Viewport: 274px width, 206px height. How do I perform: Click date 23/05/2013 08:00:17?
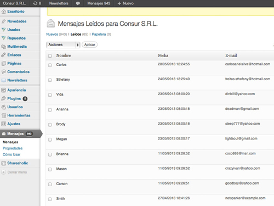coord(174,138)
